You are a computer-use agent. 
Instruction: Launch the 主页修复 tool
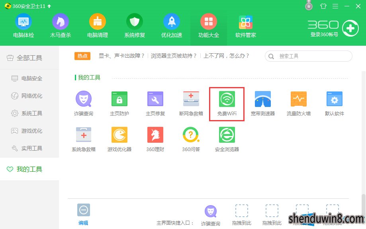[155, 103]
